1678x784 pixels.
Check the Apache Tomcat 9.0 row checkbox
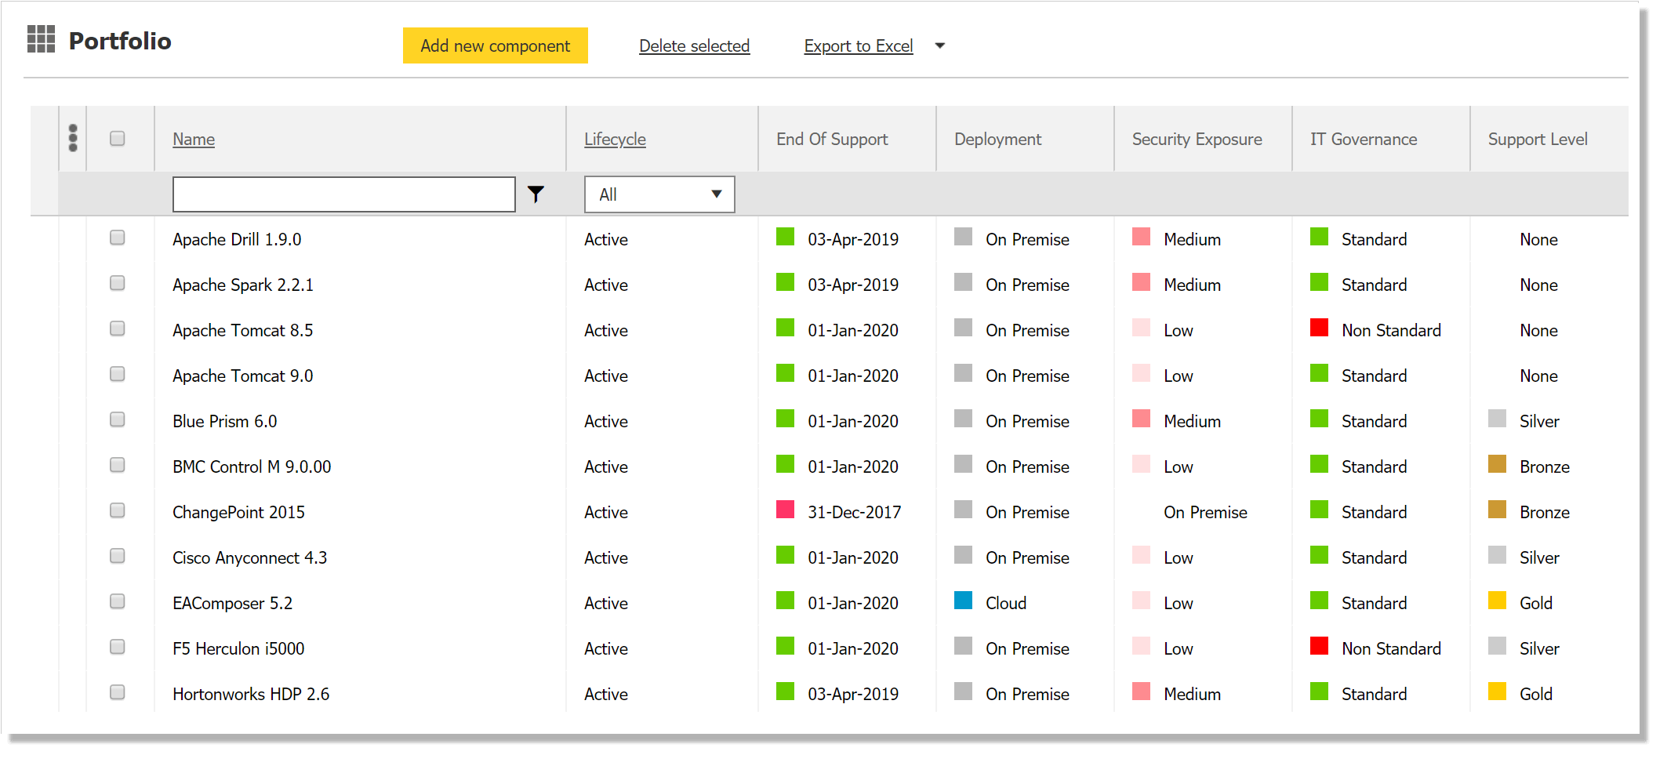[118, 374]
